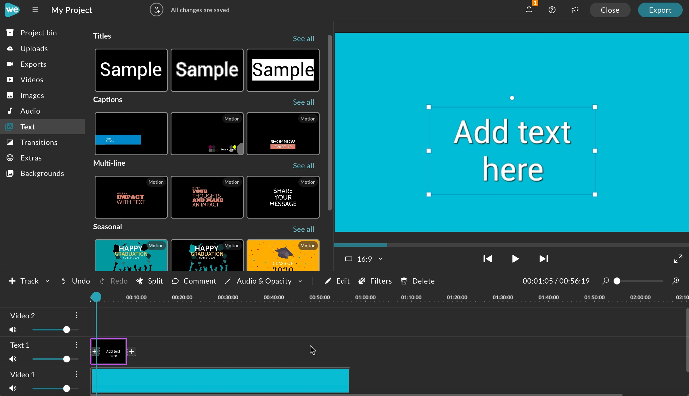Mute the Text 1 track
Screen dimensions: 689x396
pyautogui.click(x=13, y=359)
